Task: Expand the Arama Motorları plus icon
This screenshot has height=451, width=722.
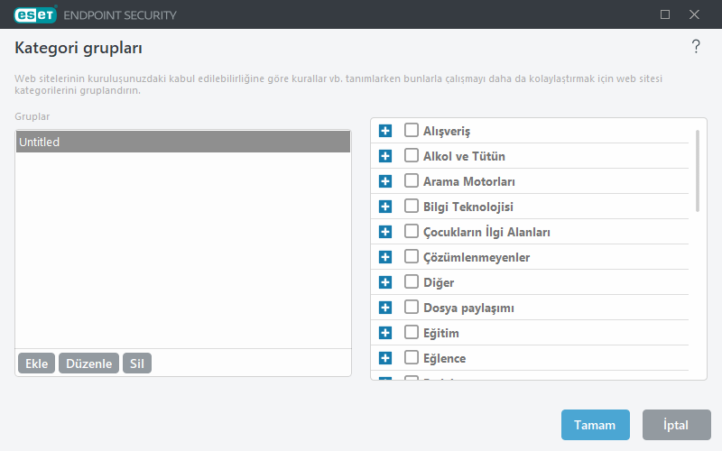Action: click(385, 181)
